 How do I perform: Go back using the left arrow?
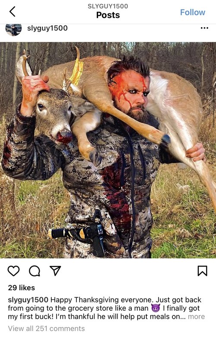click(x=13, y=12)
